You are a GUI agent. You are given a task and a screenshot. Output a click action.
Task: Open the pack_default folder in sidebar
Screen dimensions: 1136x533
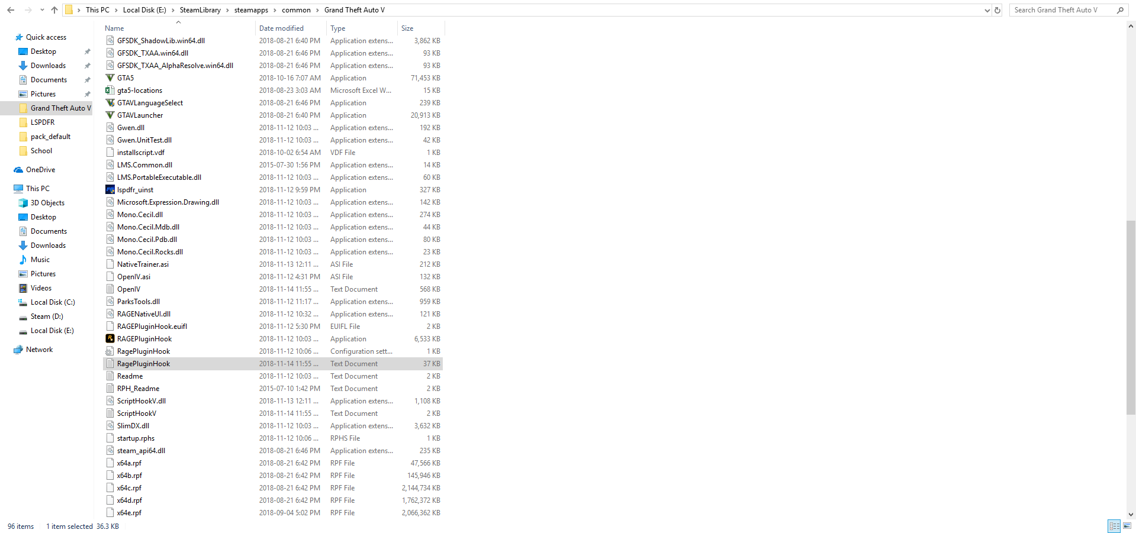click(x=50, y=137)
